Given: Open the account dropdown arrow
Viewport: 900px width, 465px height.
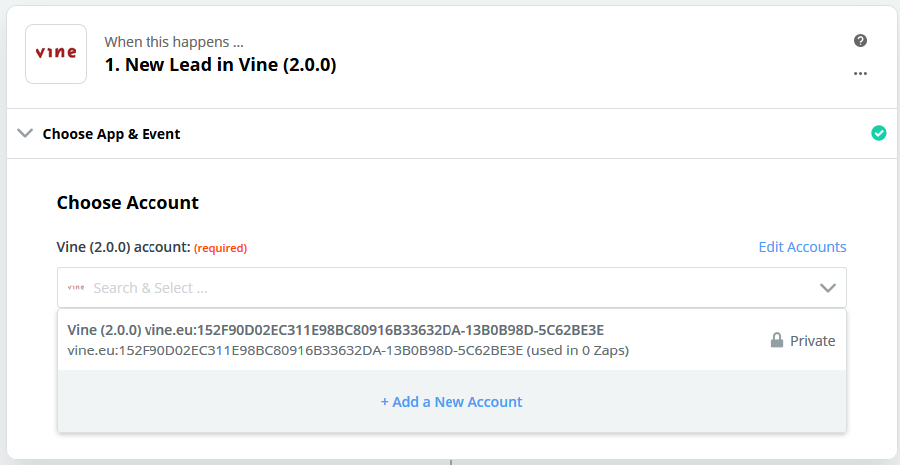Looking at the screenshot, I should coord(827,287).
